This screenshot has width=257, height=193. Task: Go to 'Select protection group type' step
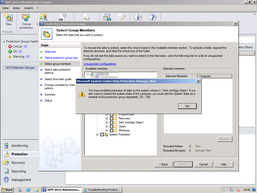click(x=61, y=58)
